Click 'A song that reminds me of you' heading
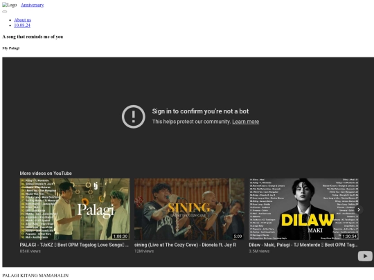This screenshot has height=280, width=374. tap(33, 37)
